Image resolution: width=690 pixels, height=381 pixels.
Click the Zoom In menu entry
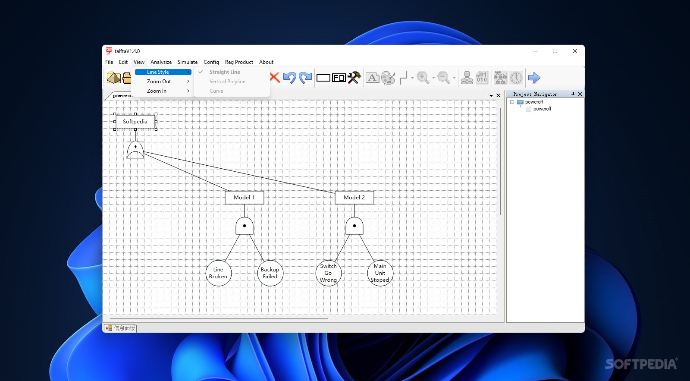point(163,91)
